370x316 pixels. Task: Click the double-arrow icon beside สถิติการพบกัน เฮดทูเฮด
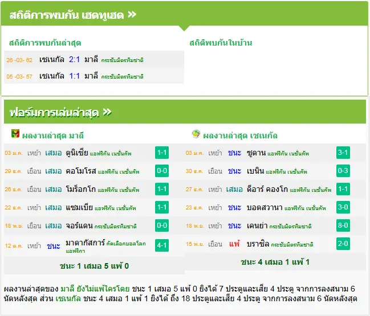click(132, 15)
